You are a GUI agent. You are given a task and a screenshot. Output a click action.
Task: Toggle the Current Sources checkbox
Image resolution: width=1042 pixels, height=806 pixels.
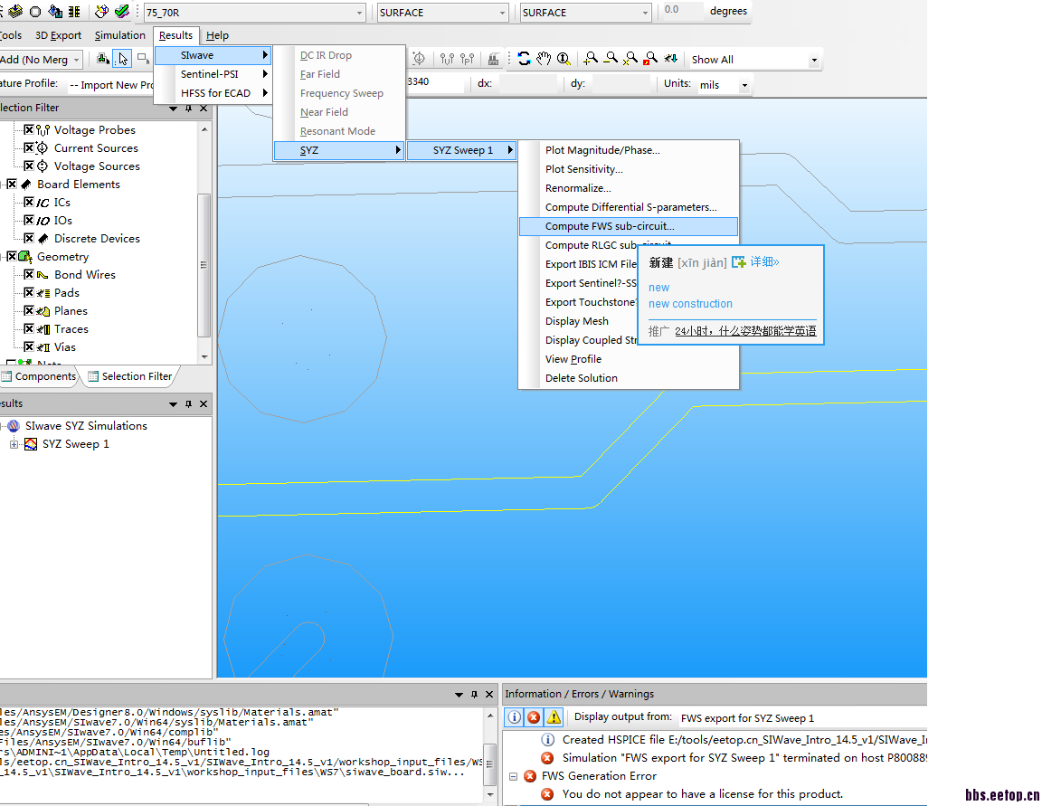29,147
